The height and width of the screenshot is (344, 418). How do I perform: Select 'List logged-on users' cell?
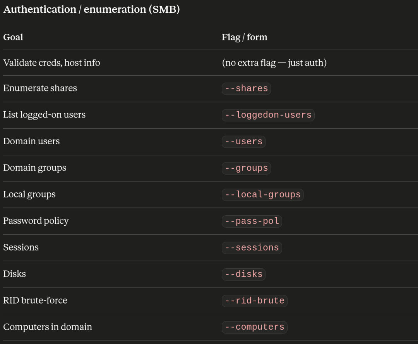pos(44,114)
